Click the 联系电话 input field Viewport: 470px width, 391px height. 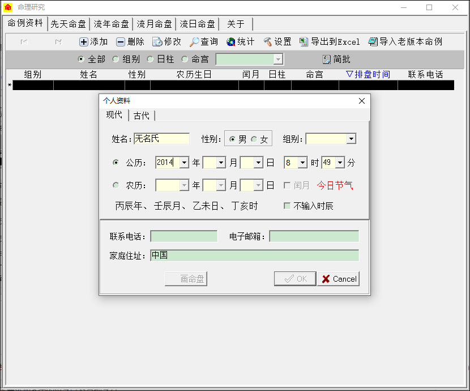point(183,236)
